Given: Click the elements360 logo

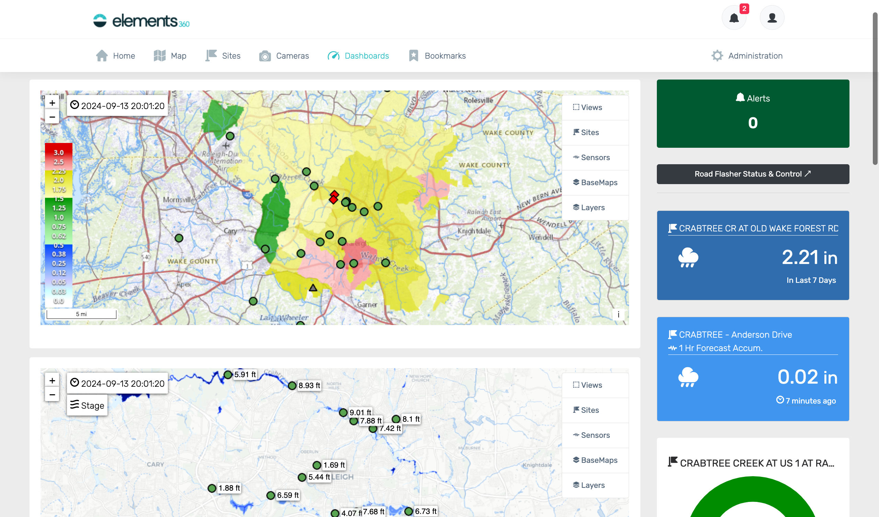Looking at the screenshot, I should click(141, 21).
